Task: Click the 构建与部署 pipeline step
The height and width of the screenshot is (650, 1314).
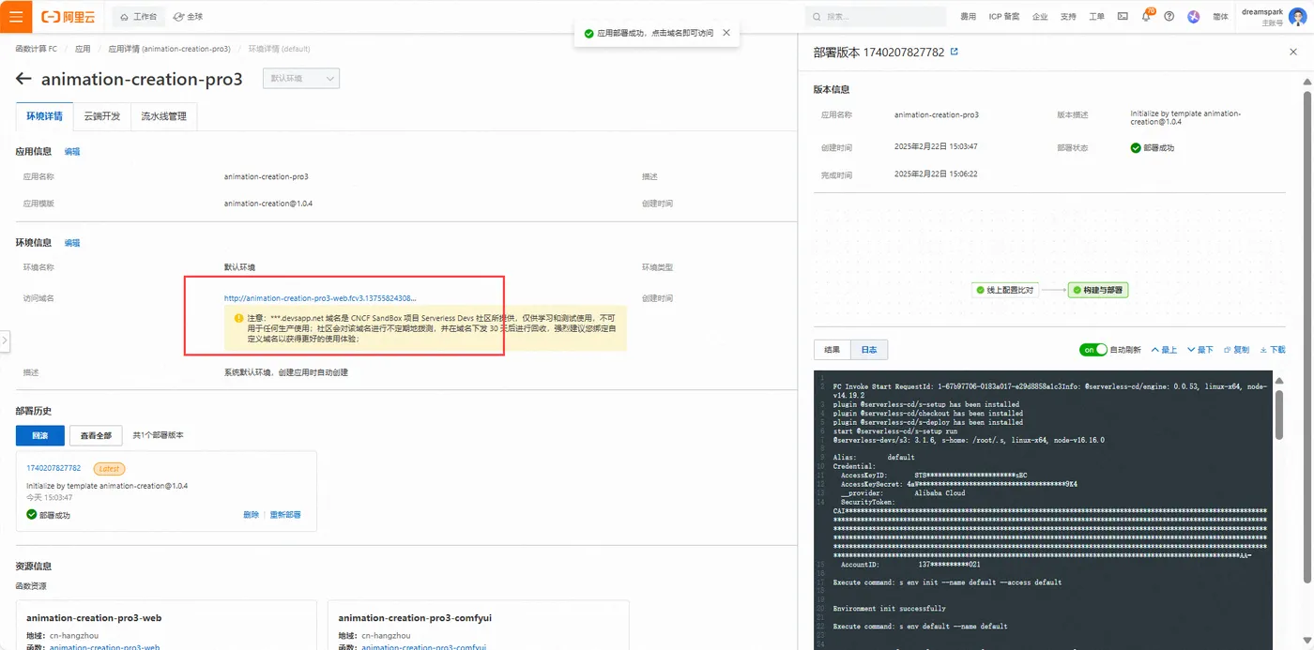Action: click(x=1097, y=290)
